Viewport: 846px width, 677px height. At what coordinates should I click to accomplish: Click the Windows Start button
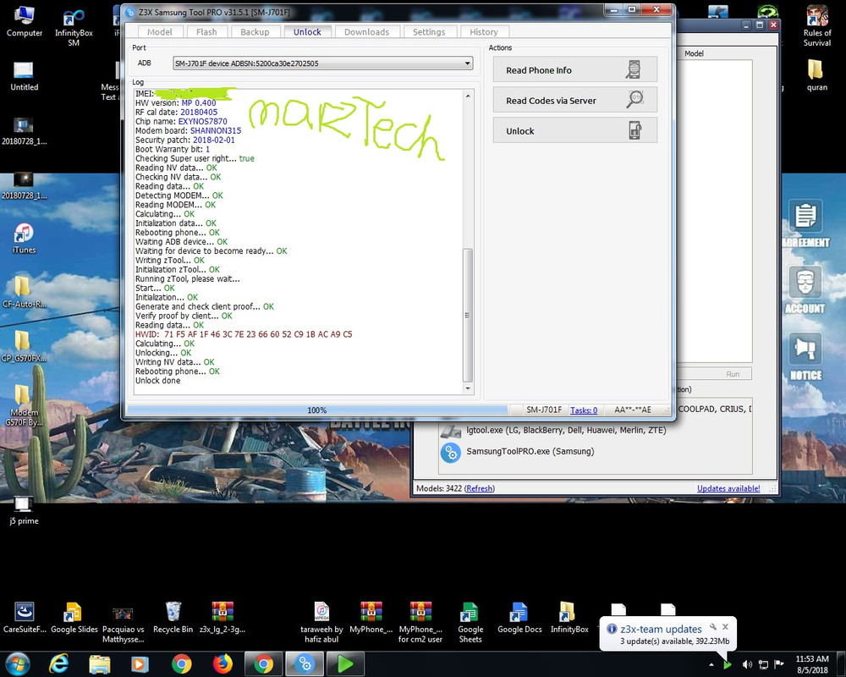(19, 663)
